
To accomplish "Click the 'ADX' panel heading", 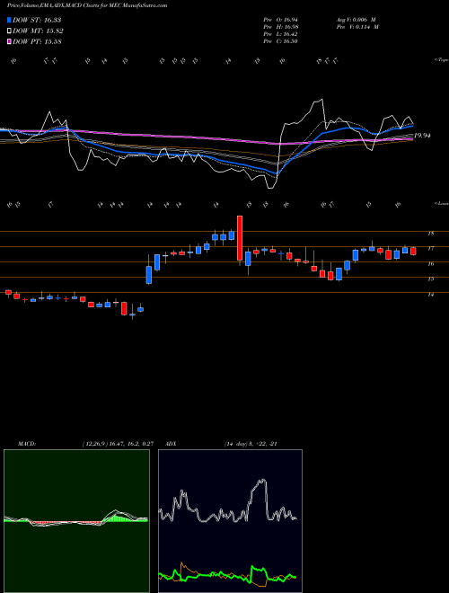I will pos(171,444).
